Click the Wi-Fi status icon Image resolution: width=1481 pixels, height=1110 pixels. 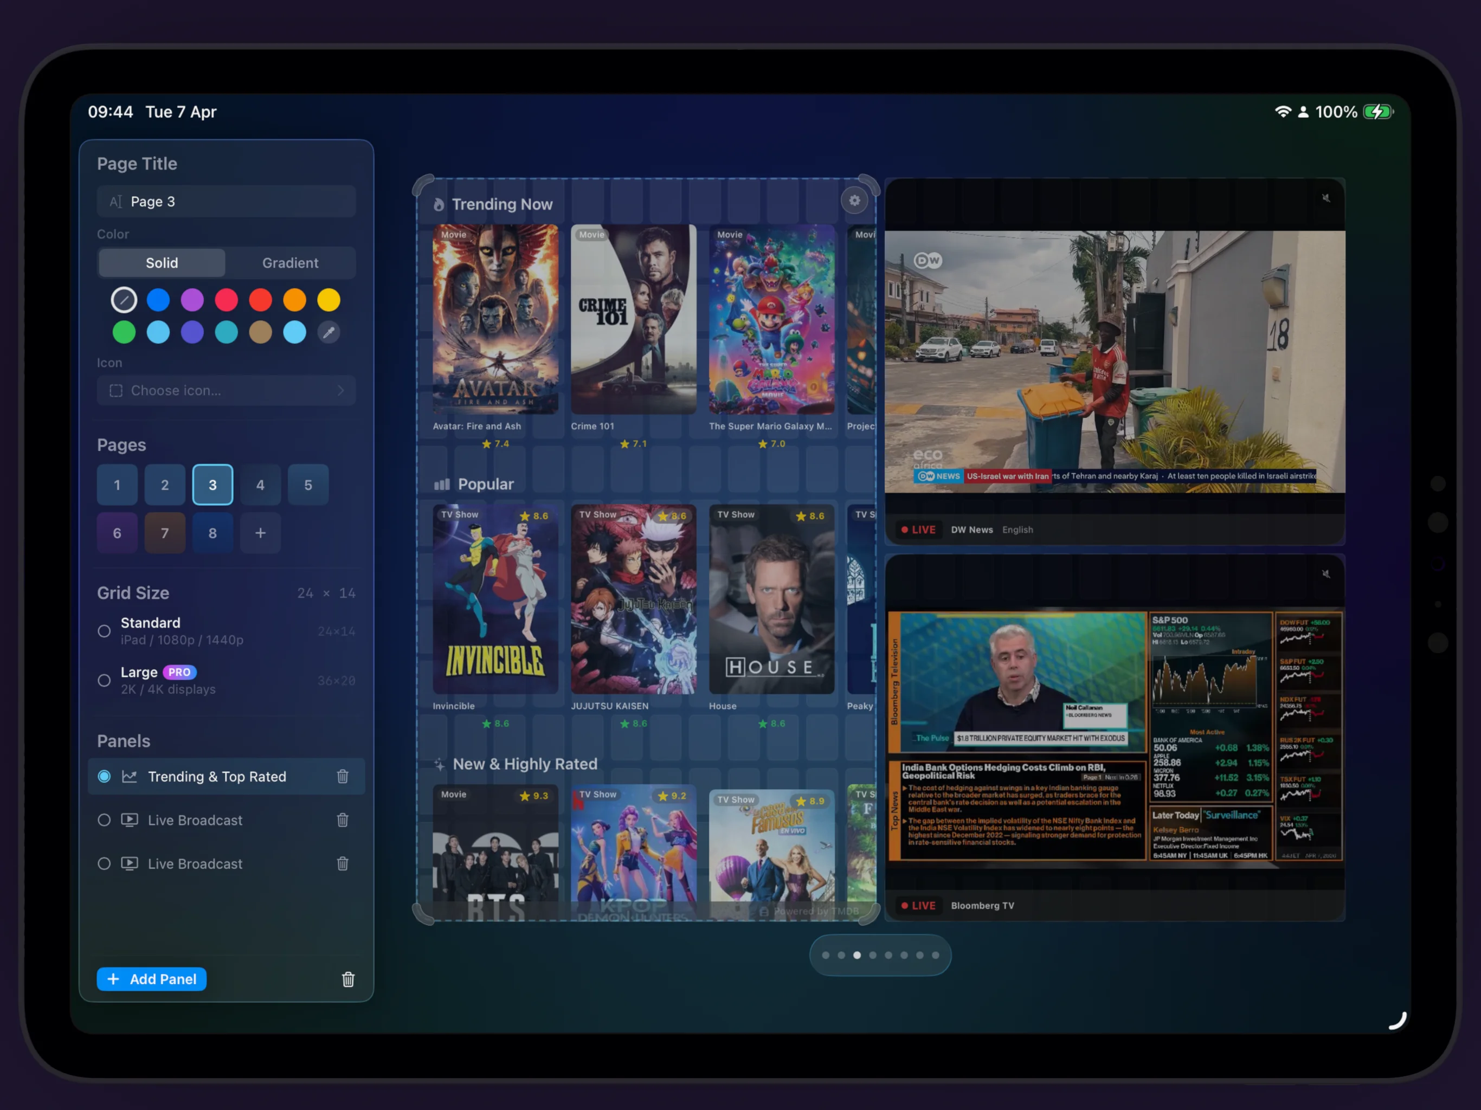pos(1282,112)
